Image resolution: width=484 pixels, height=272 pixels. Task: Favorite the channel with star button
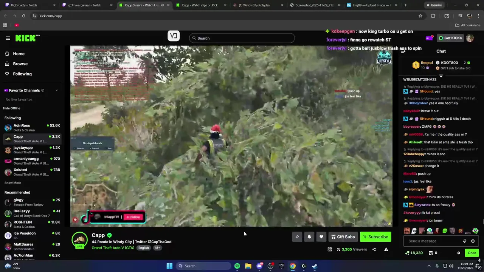click(x=297, y=237)
